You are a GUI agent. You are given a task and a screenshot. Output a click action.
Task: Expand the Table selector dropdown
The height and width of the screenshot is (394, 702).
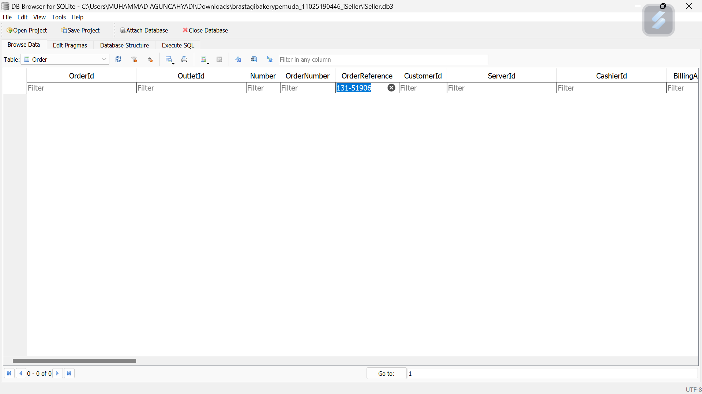click(104, 60)
